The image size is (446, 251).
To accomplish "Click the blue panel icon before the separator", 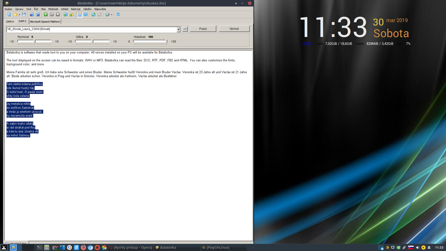I will [x=86, y=15].
